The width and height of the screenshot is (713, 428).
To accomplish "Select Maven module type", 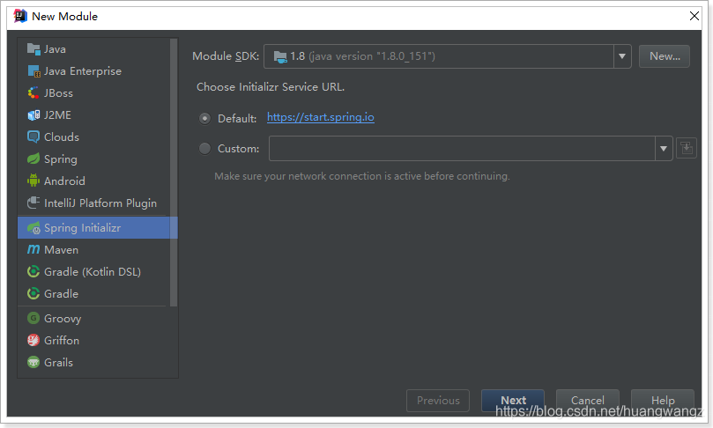I will click(93, 249).
